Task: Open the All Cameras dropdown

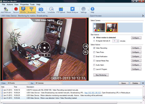Action: tap(49, 83)
